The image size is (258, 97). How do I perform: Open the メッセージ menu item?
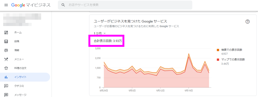point(25,95)
